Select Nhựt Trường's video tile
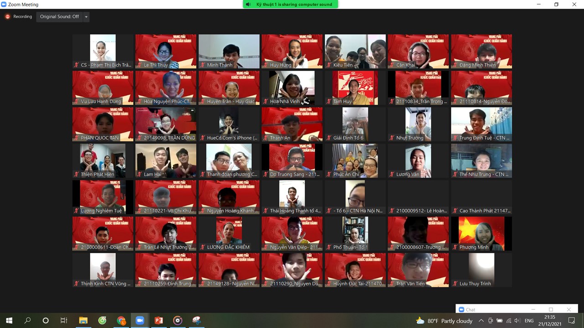 point(418,124)
